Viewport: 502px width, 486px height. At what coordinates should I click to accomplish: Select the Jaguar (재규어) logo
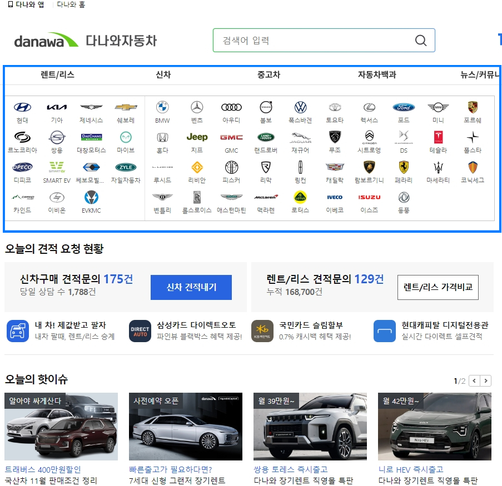click(x=300, y=138)
